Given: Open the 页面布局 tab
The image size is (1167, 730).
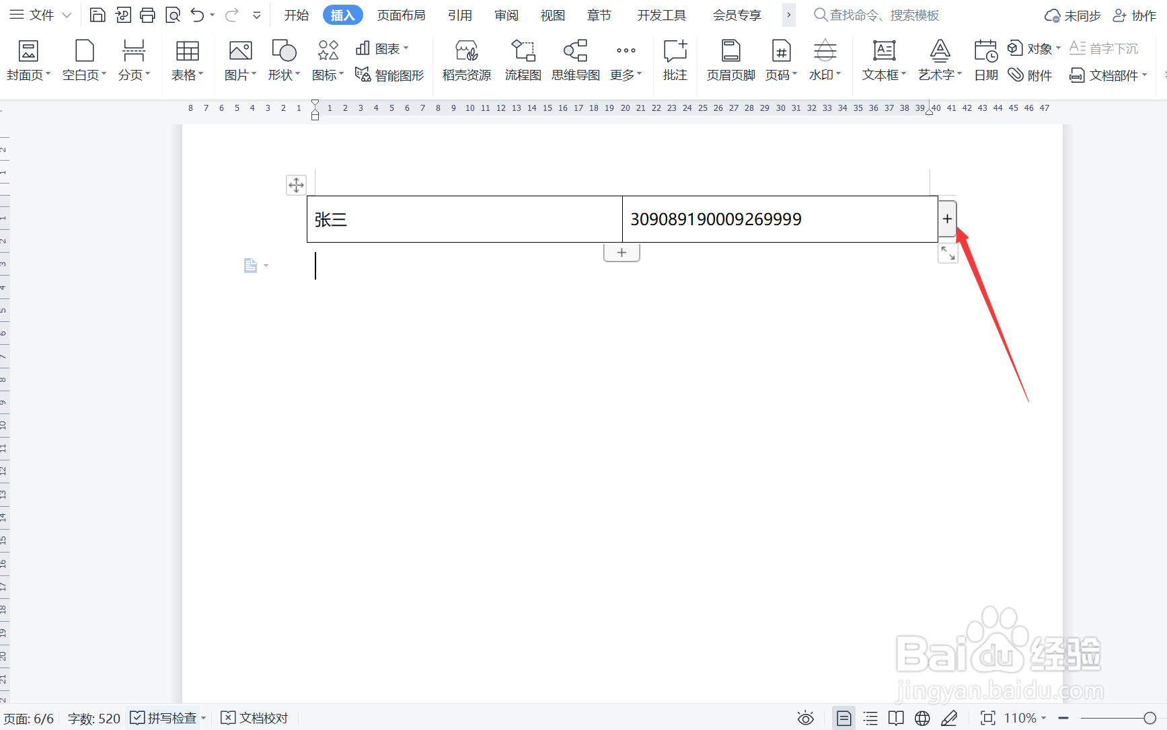Looking at the screenshot, I should (401, 15).
